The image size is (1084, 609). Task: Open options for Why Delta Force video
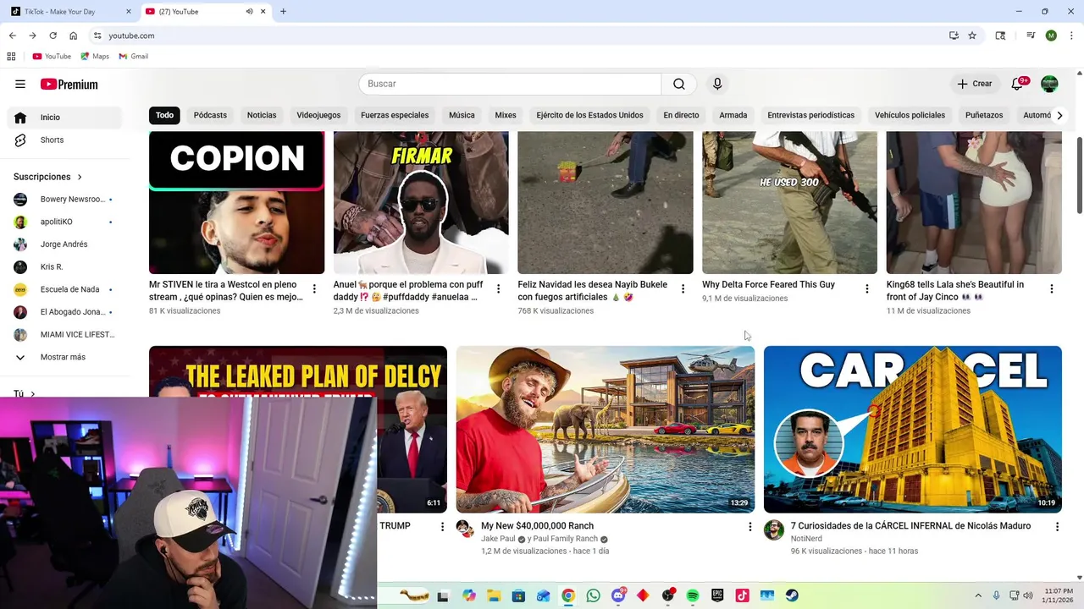pos(866,289)
